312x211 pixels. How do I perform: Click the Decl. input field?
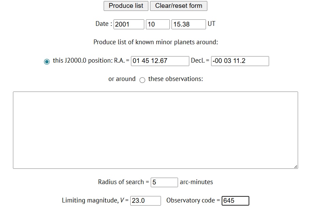(x=240, y=61)
